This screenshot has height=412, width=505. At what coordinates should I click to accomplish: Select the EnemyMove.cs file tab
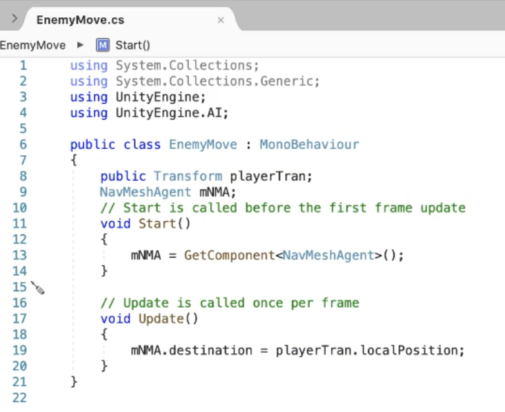click(x=80, y=20)
